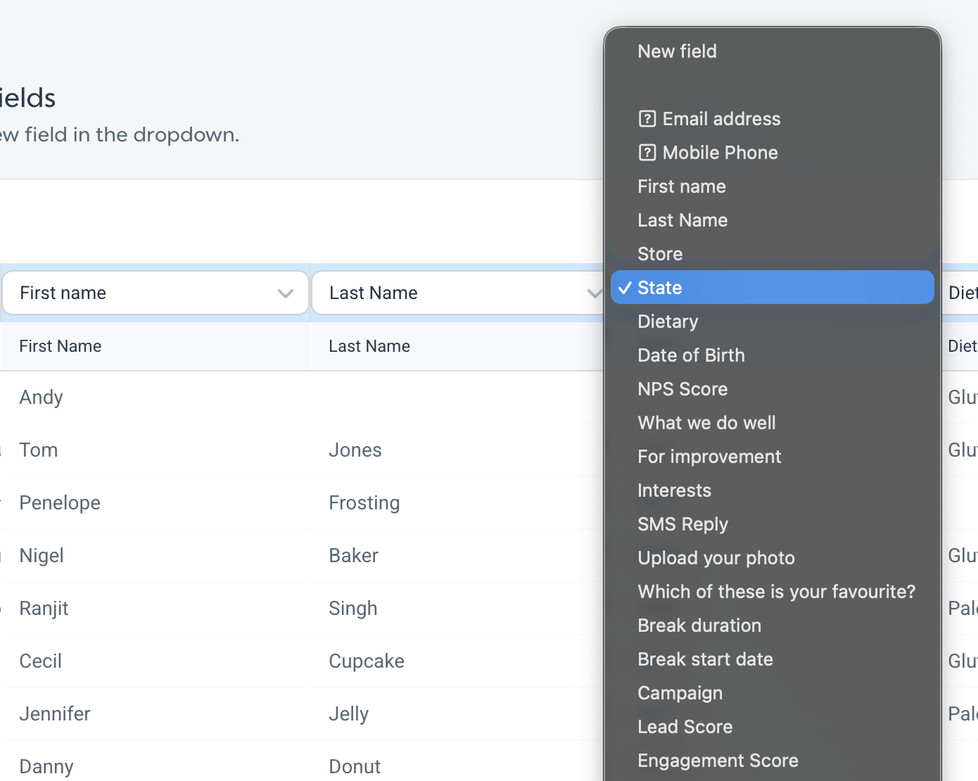Image resolution: width=978 pixels, height=781 pixels.
Task: Choose Break duration field option
Action: click(x=772, y=626)
